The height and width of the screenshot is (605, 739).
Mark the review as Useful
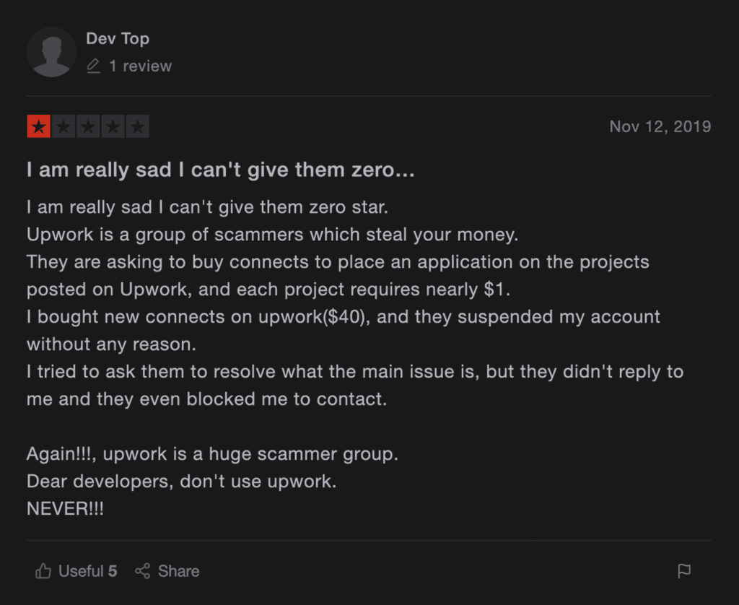[81, 572]
